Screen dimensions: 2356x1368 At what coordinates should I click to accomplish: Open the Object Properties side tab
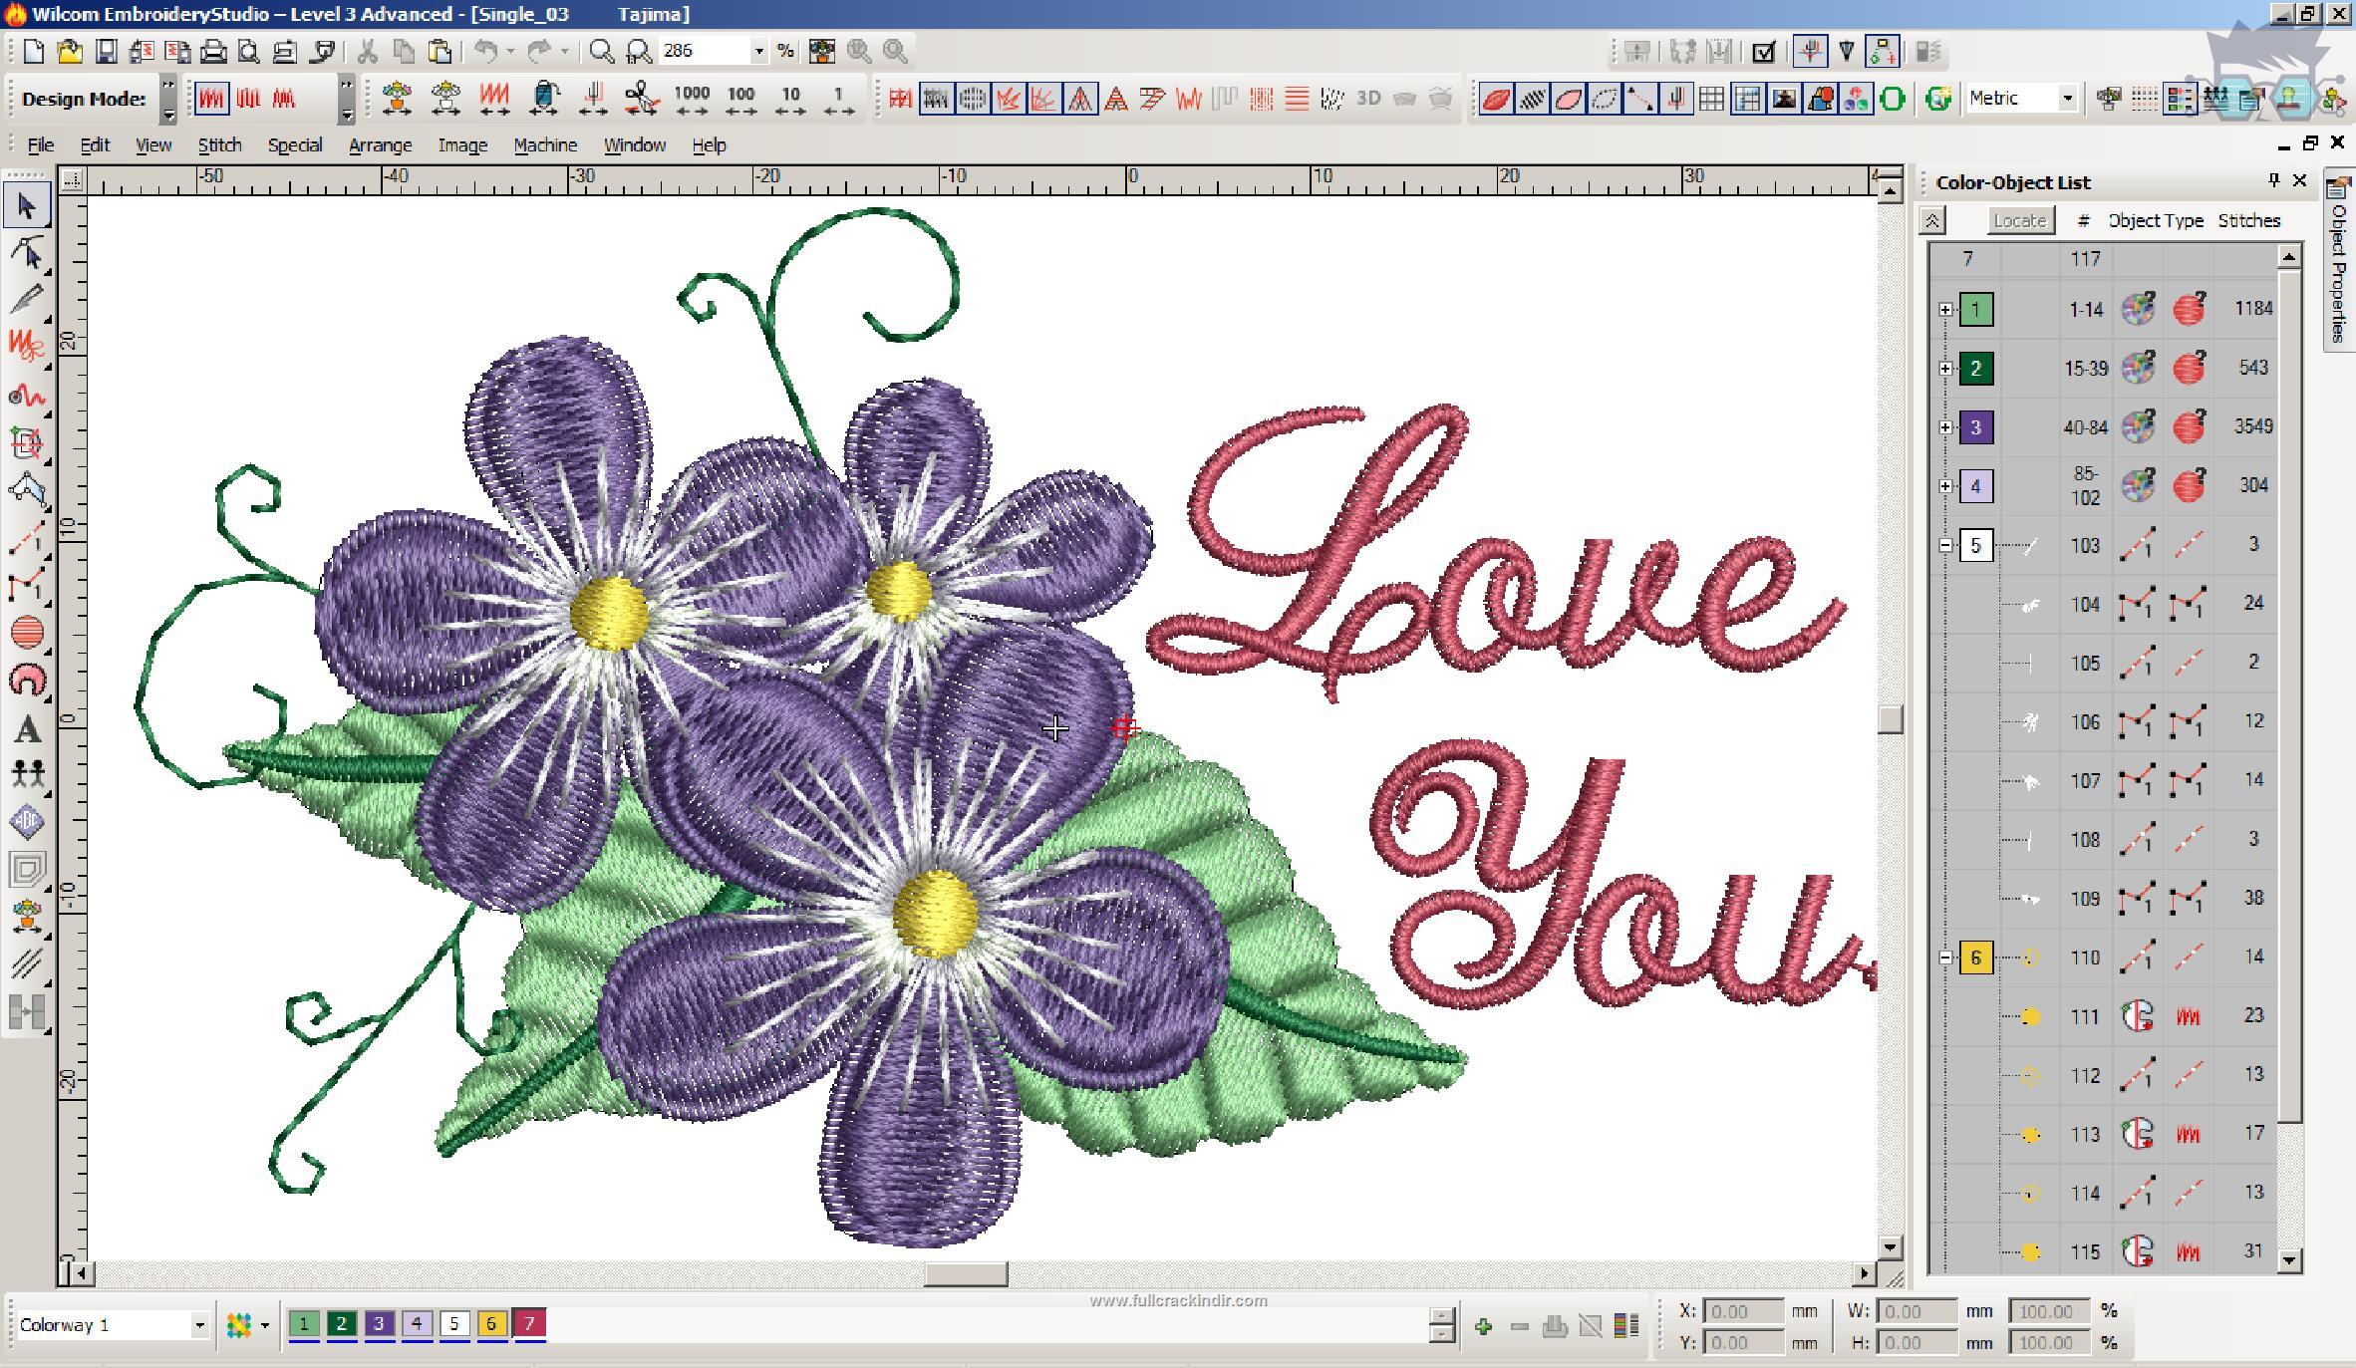tap(2338, 261)
